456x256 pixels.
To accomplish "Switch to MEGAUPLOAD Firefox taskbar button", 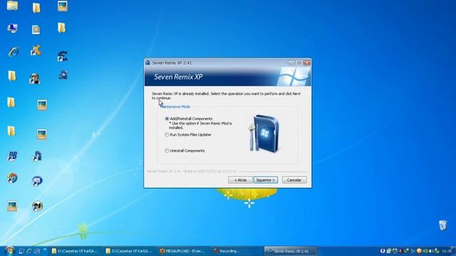I will pos(182,251).
